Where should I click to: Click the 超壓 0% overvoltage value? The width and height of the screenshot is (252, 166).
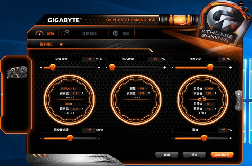[x=142, y=89]
